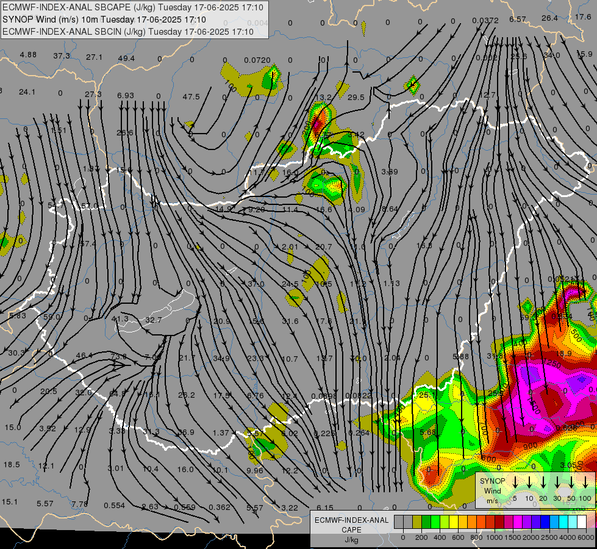Viewport: 597px width, 549px height.
Task: Click the m/s unit in the wind legend
Action: pos(492,501)
